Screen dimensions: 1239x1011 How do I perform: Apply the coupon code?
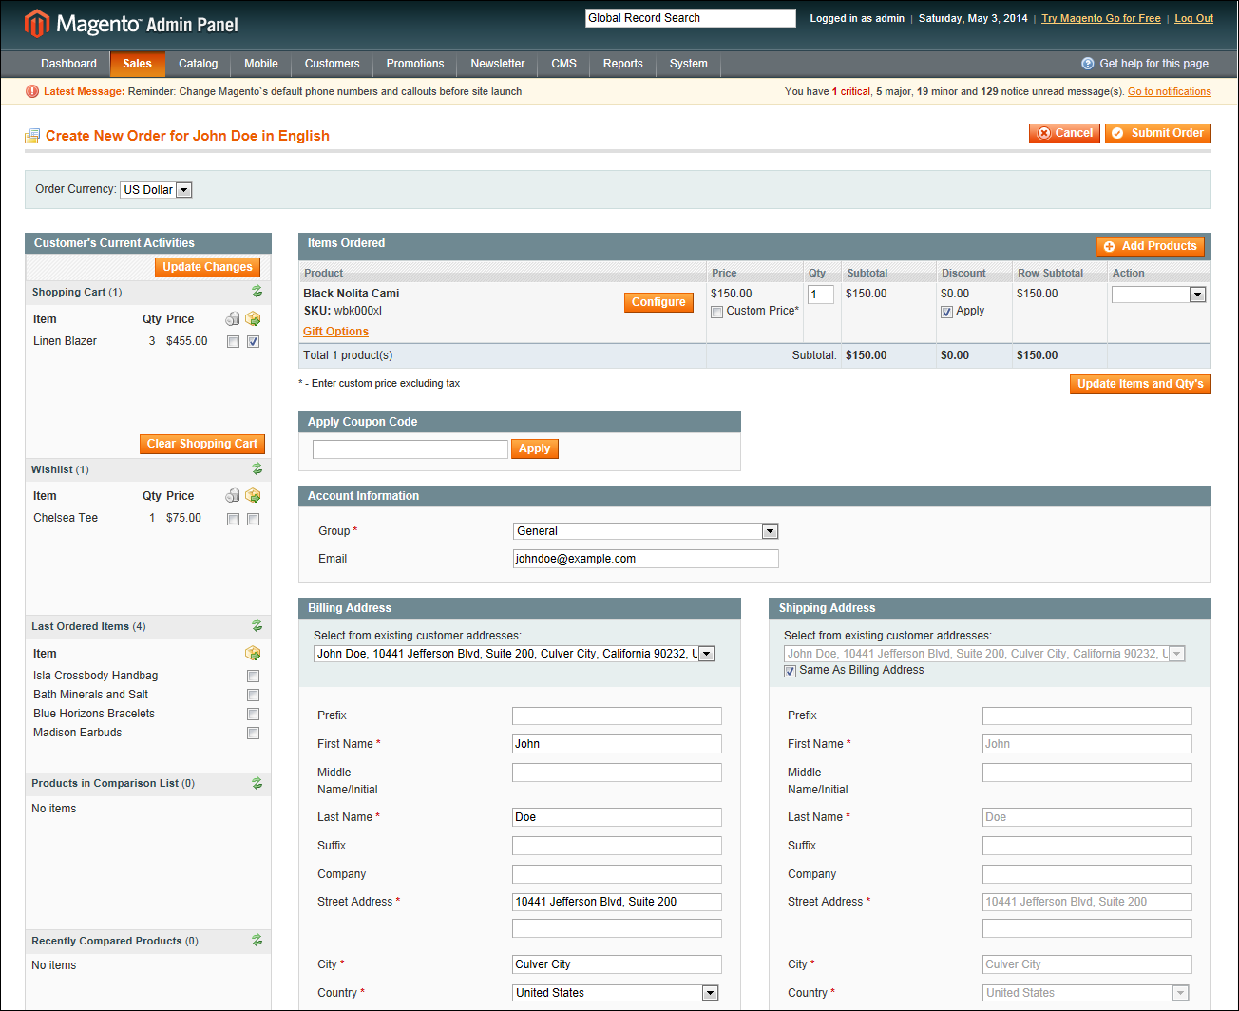(x=535, y=448)
